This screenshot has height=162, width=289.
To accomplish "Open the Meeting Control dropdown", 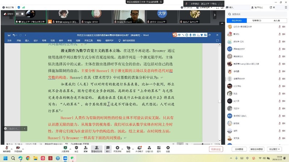I will pos(275,149).
